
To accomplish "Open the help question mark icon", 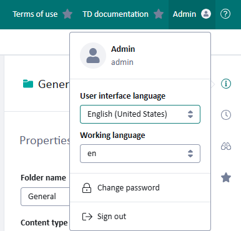I will (x=225, y=14).
